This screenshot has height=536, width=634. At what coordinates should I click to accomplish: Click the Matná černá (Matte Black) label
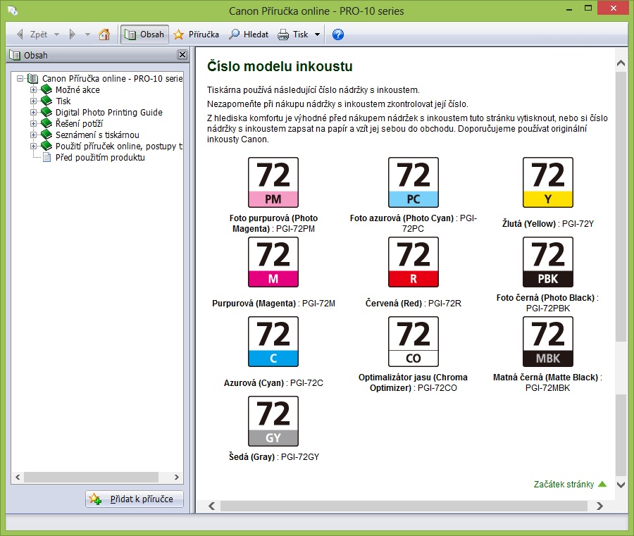548,382
